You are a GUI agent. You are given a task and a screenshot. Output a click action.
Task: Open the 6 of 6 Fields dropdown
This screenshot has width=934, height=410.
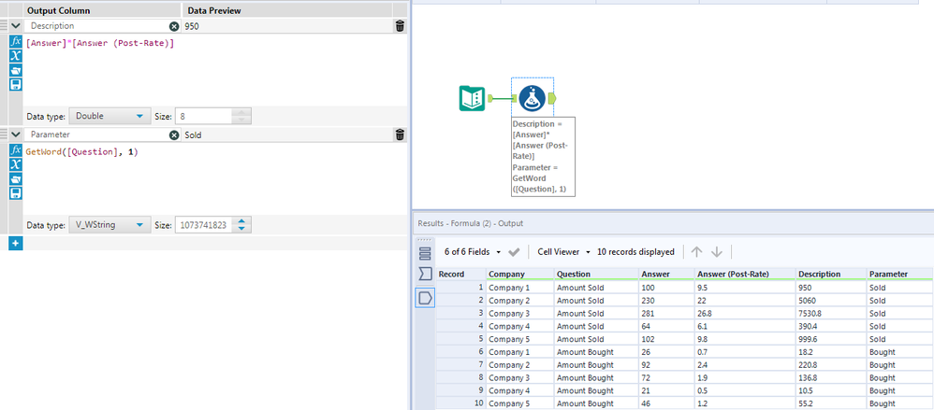coord(473,252)
